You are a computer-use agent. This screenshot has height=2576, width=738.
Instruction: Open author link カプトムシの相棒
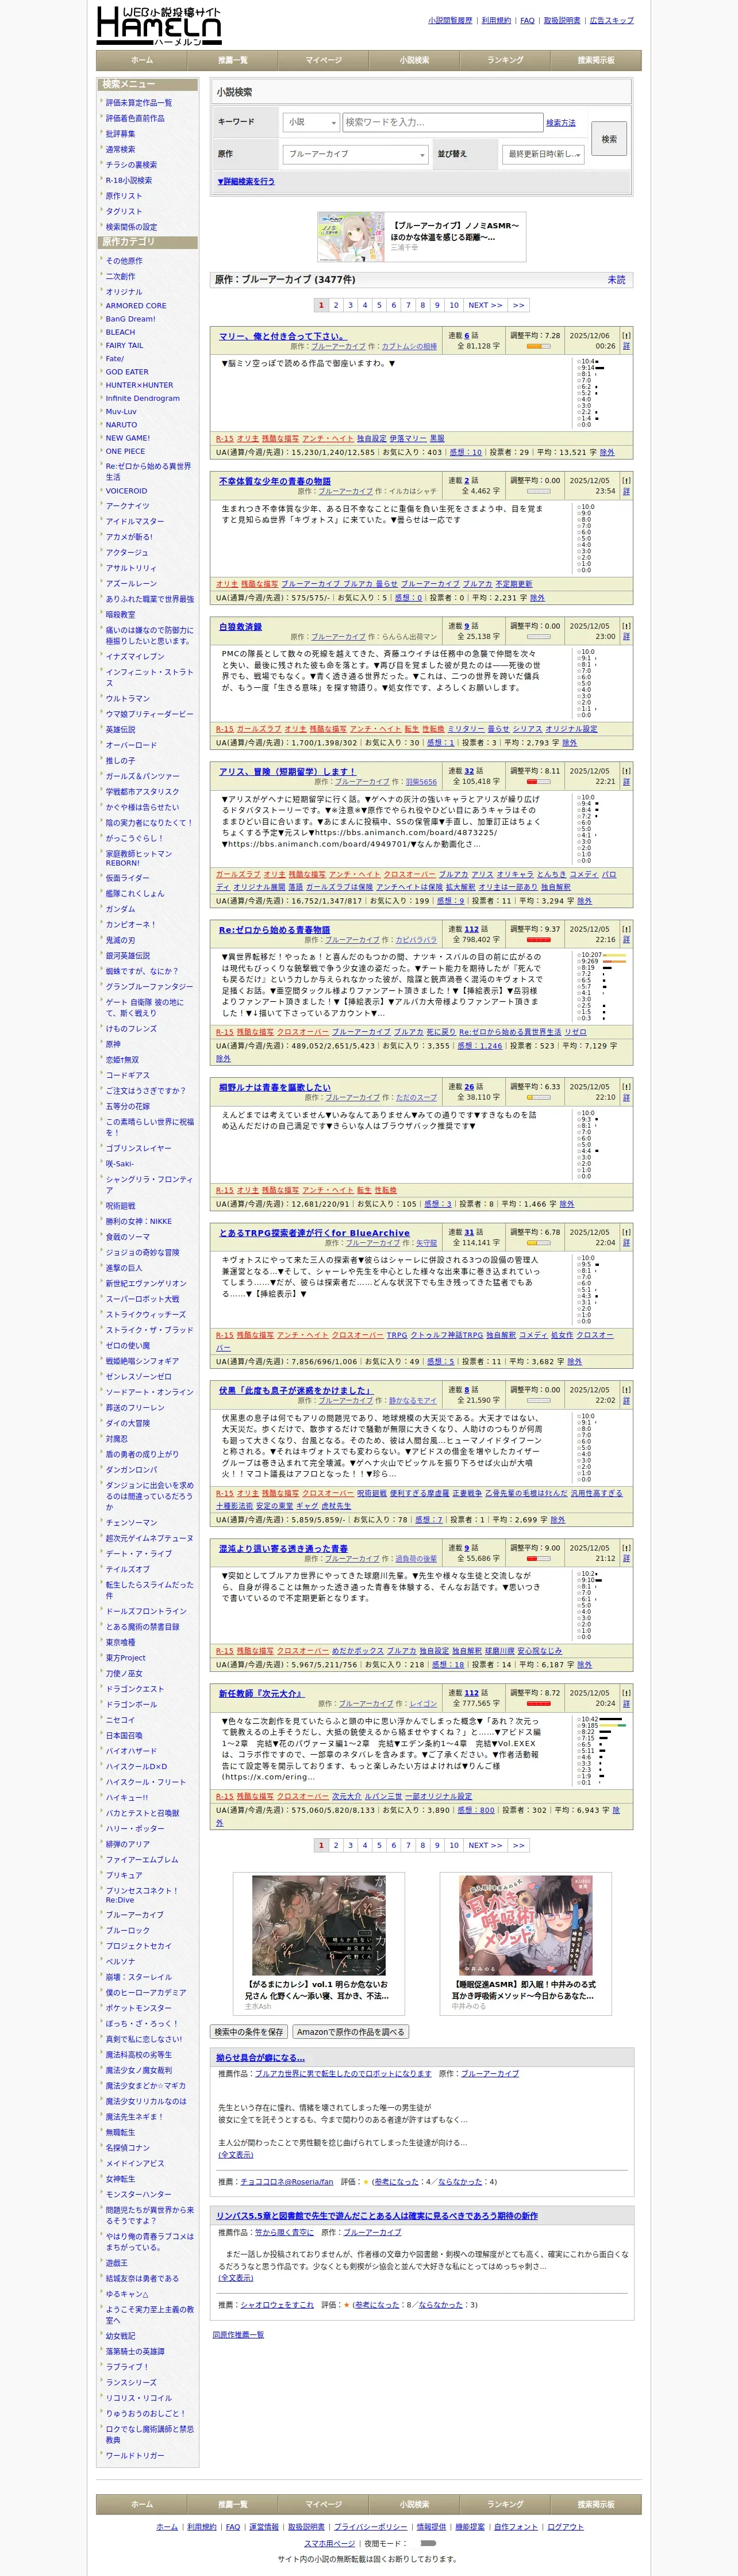coord(409,346)
